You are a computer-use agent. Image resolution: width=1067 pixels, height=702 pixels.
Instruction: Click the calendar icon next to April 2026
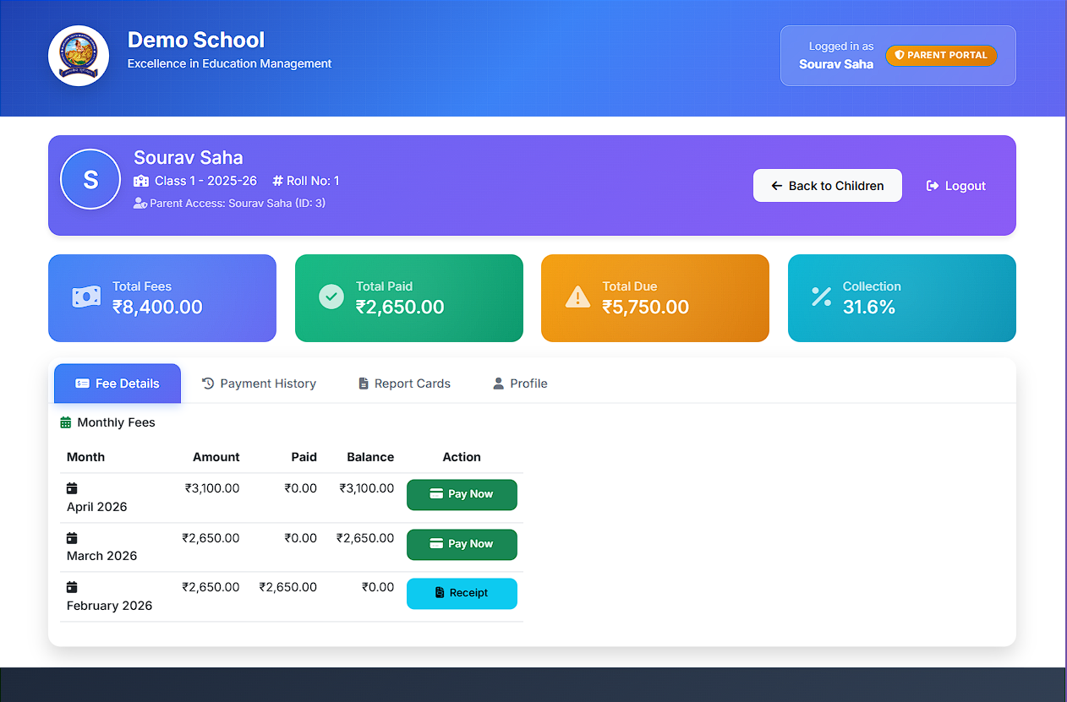click(71, 487)
